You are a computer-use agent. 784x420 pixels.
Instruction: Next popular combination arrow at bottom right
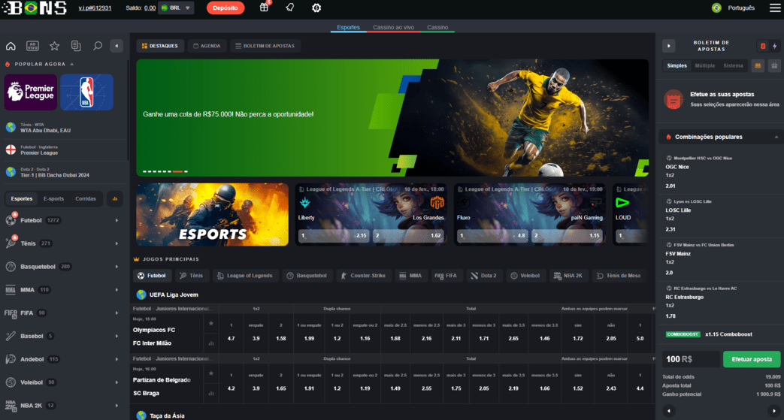click(x=775, y=412)
